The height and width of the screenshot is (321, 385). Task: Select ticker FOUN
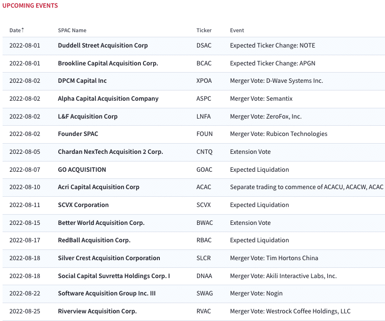pos(205,134)
